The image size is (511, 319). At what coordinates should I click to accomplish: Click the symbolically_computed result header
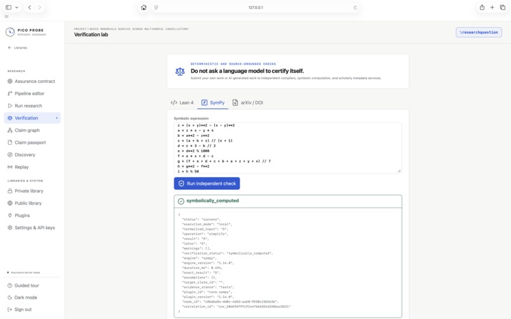pyautogui.click(x=288, y=201)
